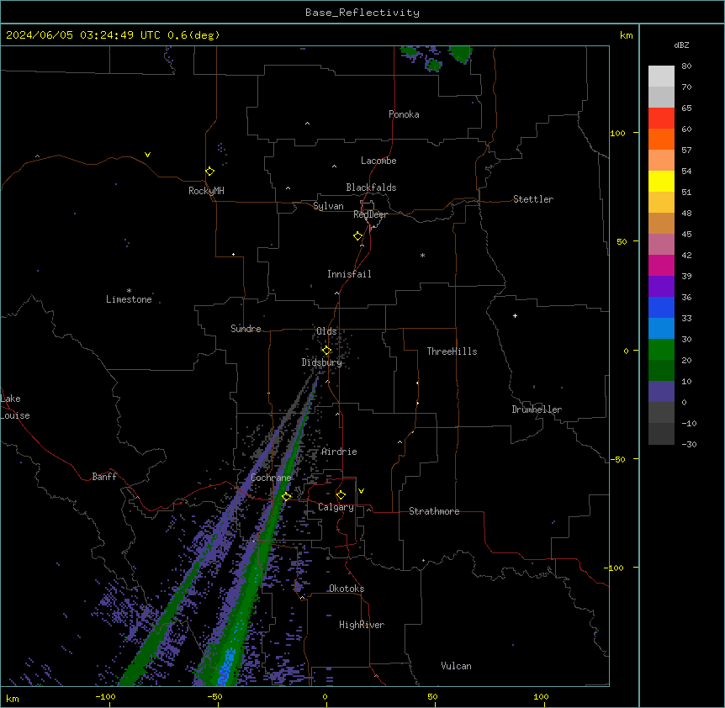Screen dimensions: 725x708
Task: Click the km unit label beside the timestamp
Action: point(626,35)
